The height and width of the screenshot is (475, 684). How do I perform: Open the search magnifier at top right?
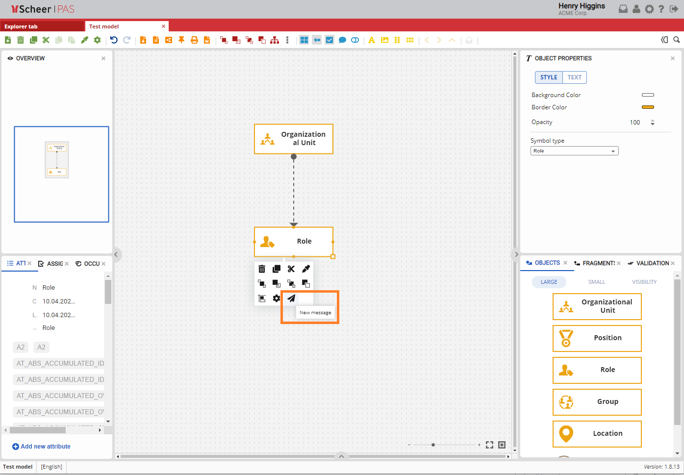pyautogui.click(x=677, y=40)
